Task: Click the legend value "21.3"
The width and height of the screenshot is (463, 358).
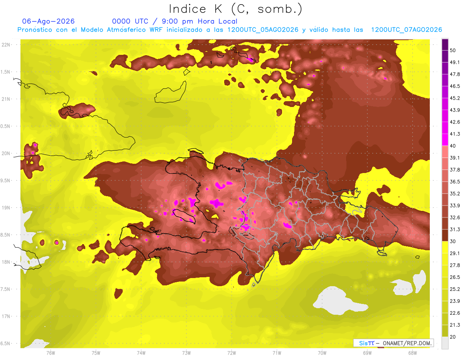Action: click(455, 325)
